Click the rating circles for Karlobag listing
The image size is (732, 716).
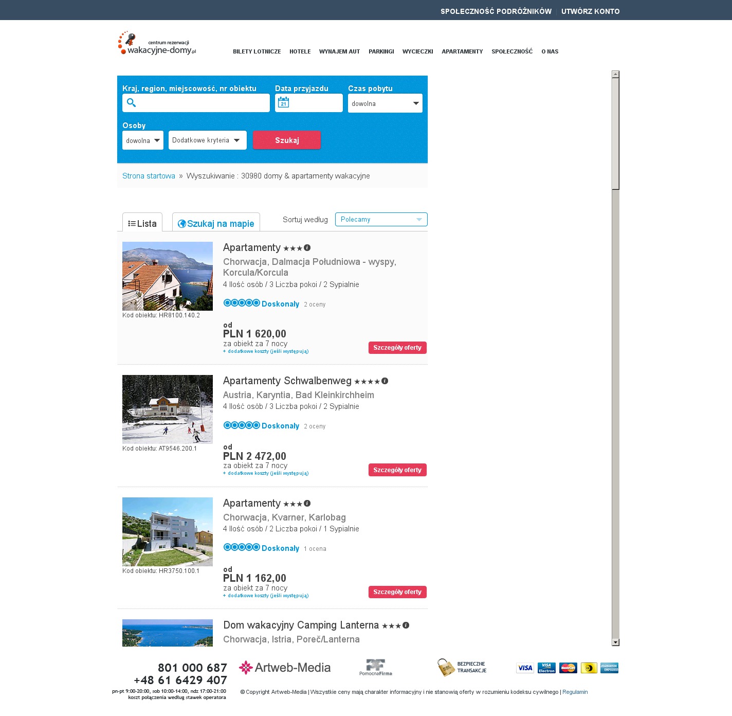tap(242, 547)
